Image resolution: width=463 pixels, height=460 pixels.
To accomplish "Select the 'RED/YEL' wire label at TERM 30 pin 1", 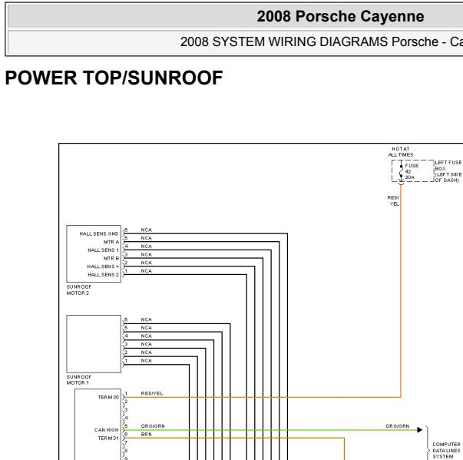I will tap(152, 393).
